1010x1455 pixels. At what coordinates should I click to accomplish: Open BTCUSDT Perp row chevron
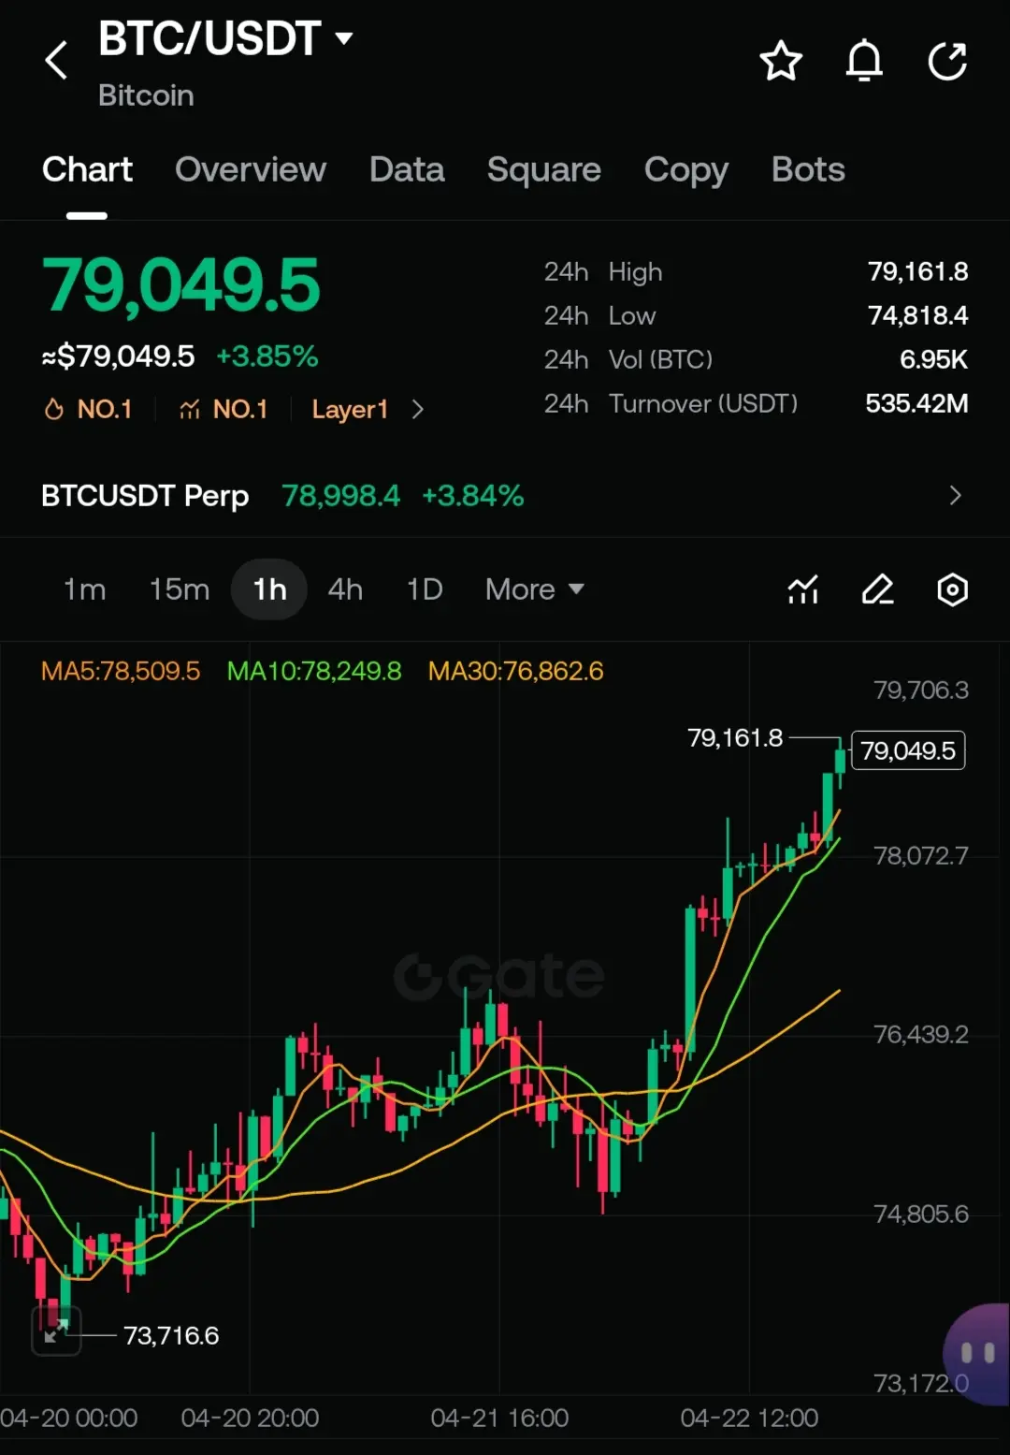[x=955, y=495]
